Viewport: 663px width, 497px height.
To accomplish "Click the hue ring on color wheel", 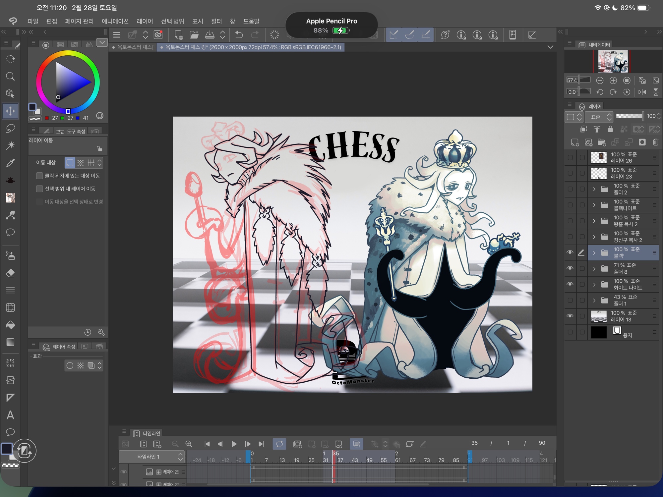I will 68,53.
